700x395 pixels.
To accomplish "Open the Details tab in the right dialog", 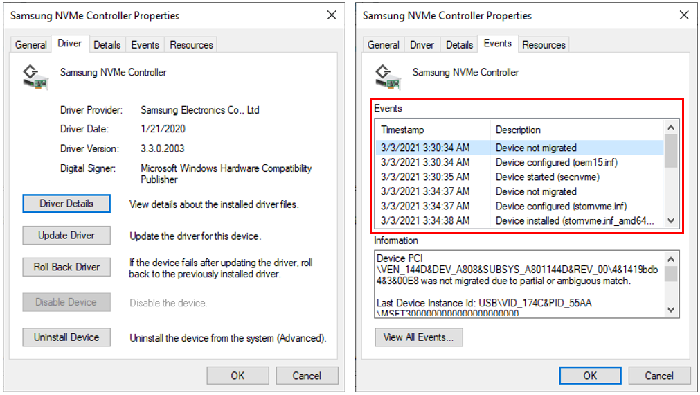I will coord(459,44).
